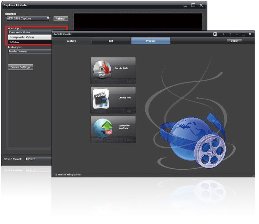Click the project path C:\Users\gt\Desktop\ad.tms
The image size is (259, 224).
click(x=67, y=174)
